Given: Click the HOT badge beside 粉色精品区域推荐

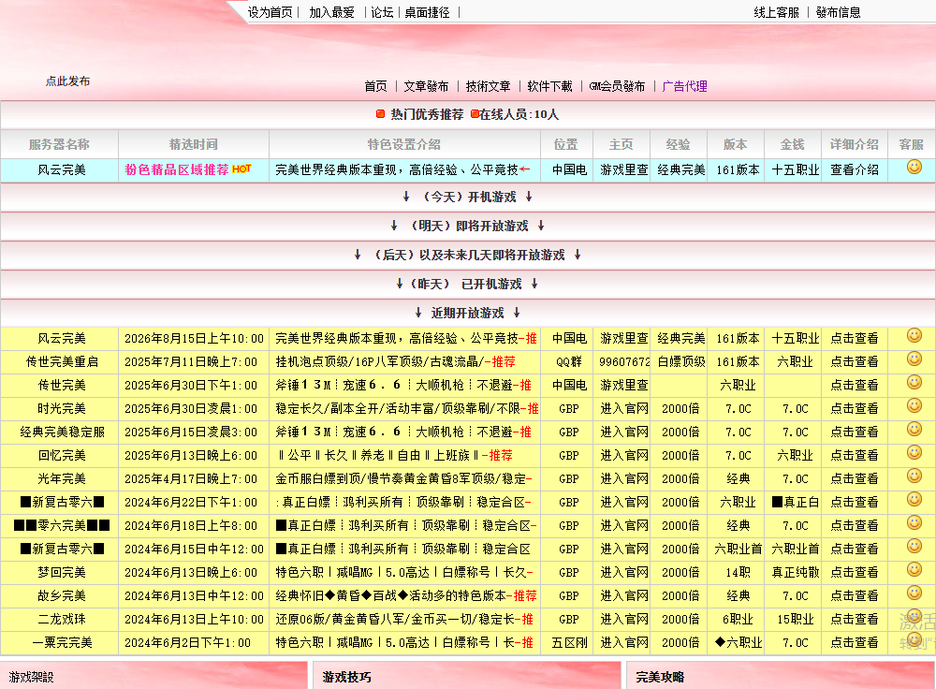Looking at the screenshot, I should (x=241, y=169).
